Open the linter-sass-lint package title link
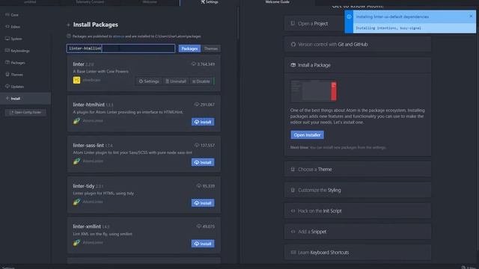This screenshot has width=479, height=269. 88,145
